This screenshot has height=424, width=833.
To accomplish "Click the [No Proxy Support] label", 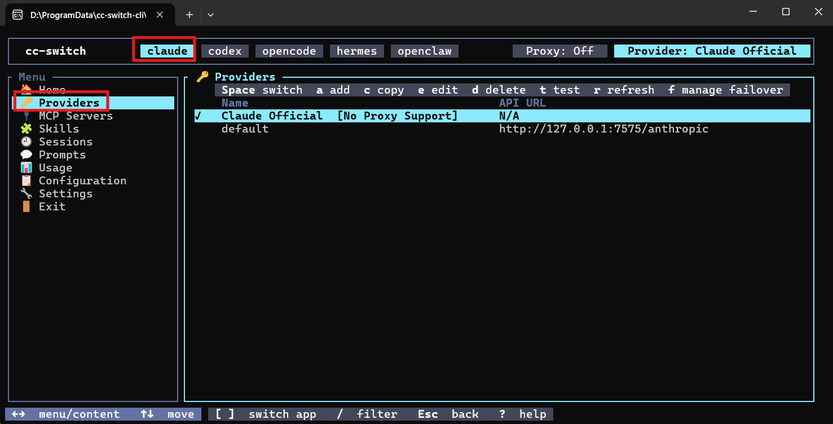I will [x=398, y=116].
